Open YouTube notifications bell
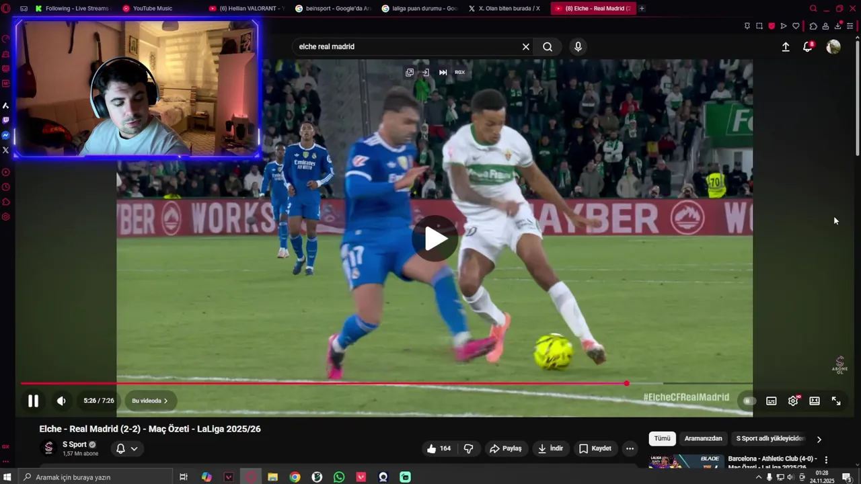The width and height of the screenshot is (861, 484). coord(808,47)
